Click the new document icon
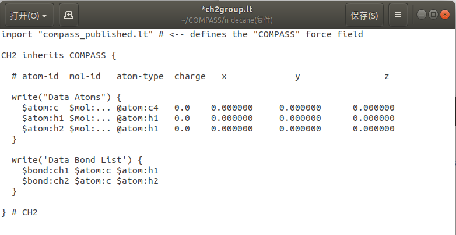This screenshot has width=456, height=235. pos(69,15)
